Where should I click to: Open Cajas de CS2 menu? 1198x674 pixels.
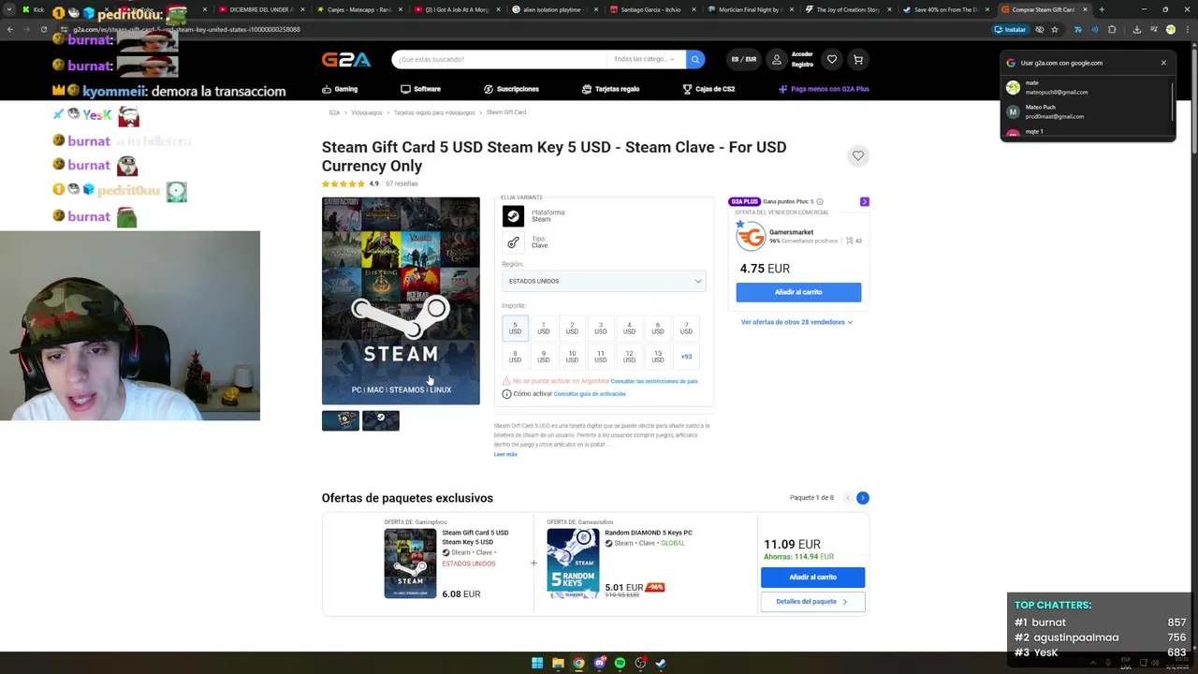pos(709,89)
